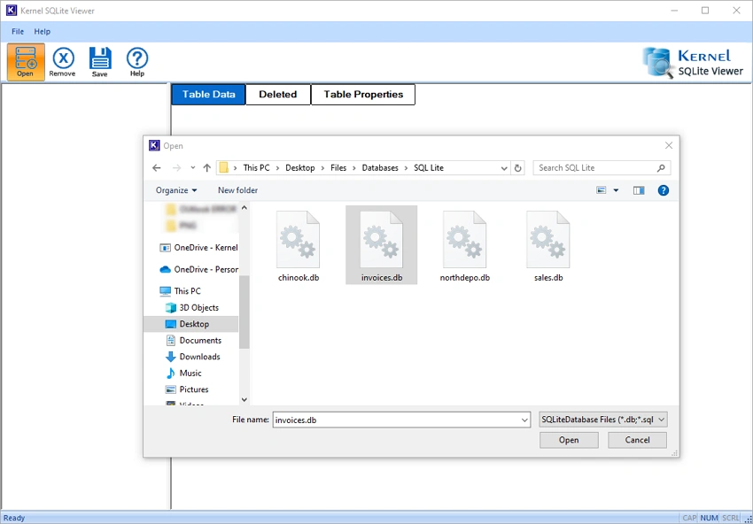The height and width of the screenshot is (524, 753).
Task: Open Music in navigation pane
Action: pos(184,374)
